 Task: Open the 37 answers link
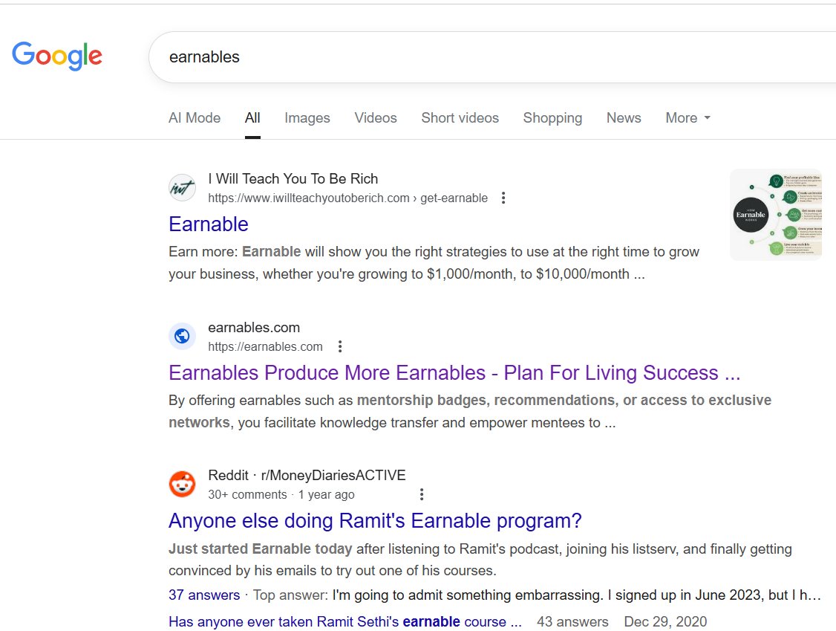tap(204, 595)
